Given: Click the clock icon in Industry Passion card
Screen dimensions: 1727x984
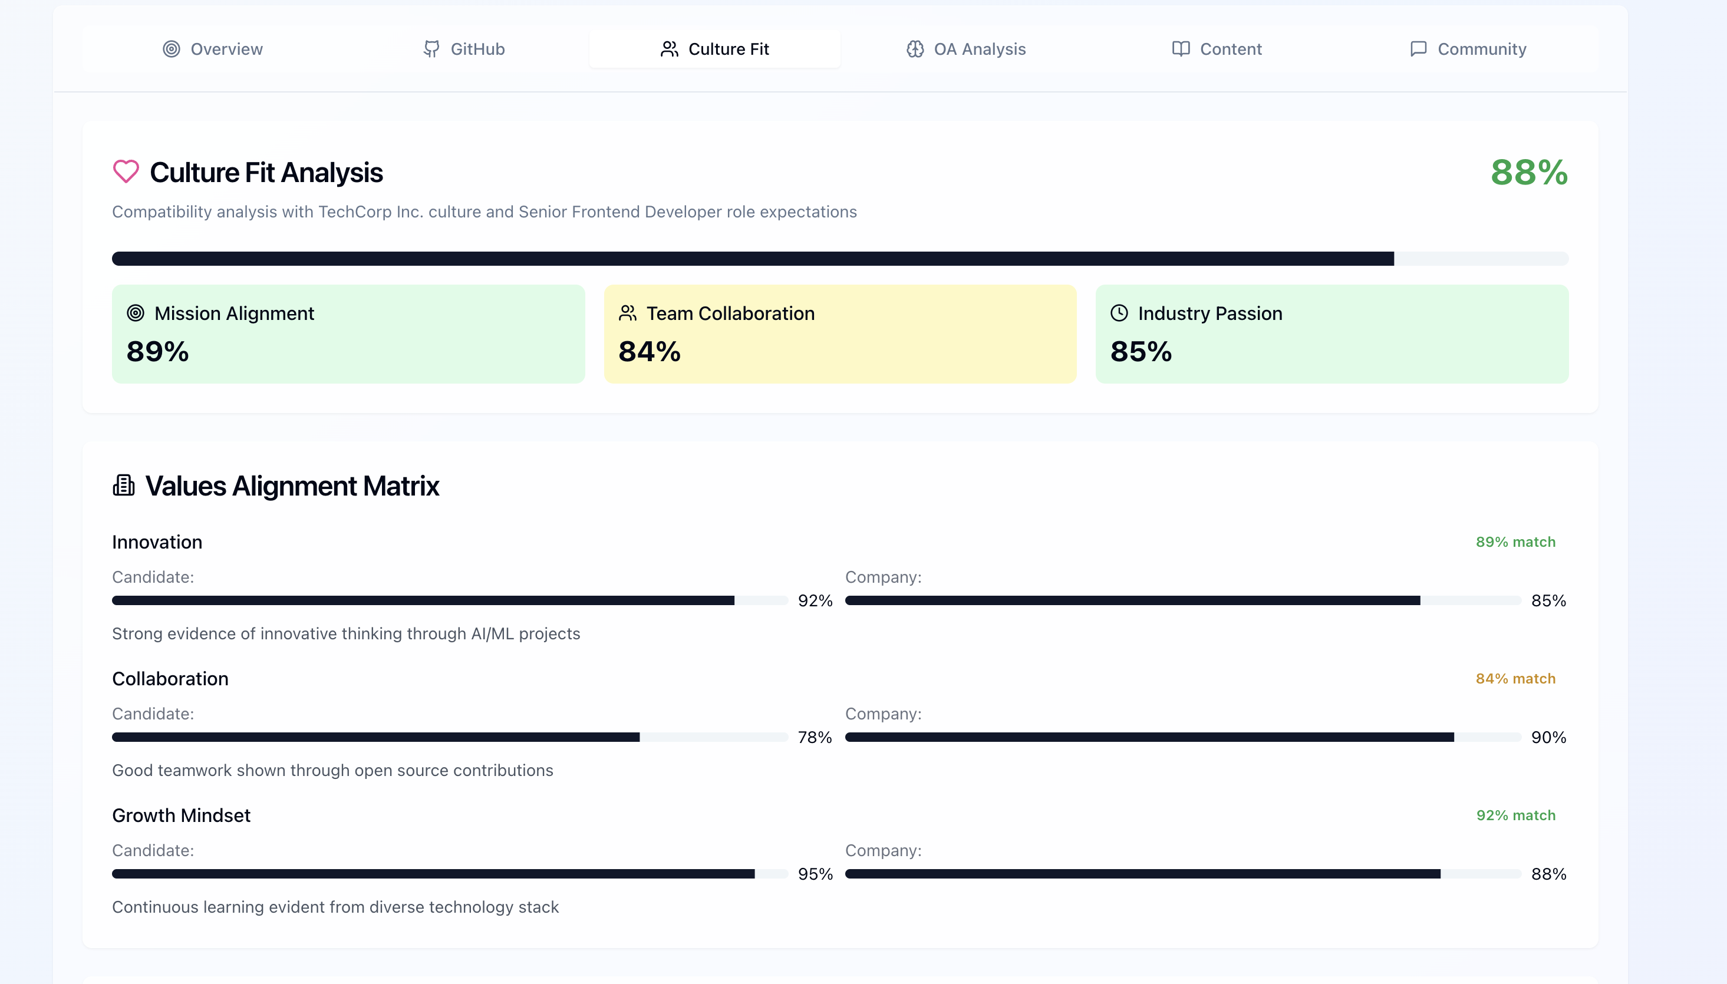Looking at the screenshot, I should click(1119, 313).
